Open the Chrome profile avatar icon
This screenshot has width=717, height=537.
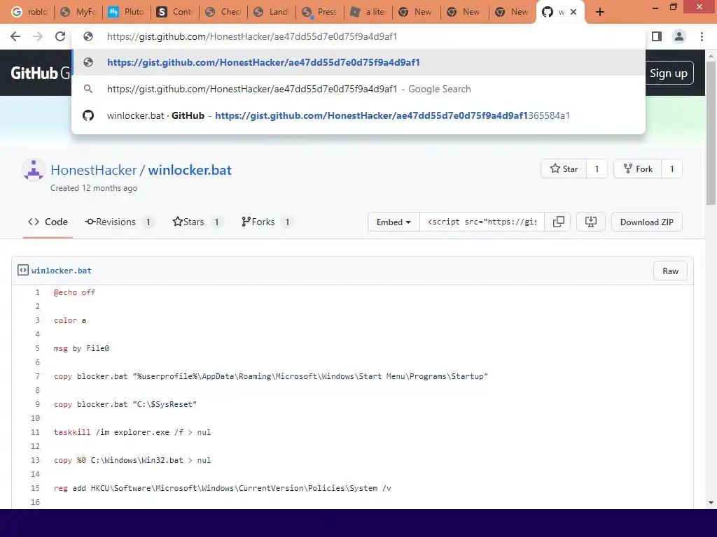click(x=679, y=36)
